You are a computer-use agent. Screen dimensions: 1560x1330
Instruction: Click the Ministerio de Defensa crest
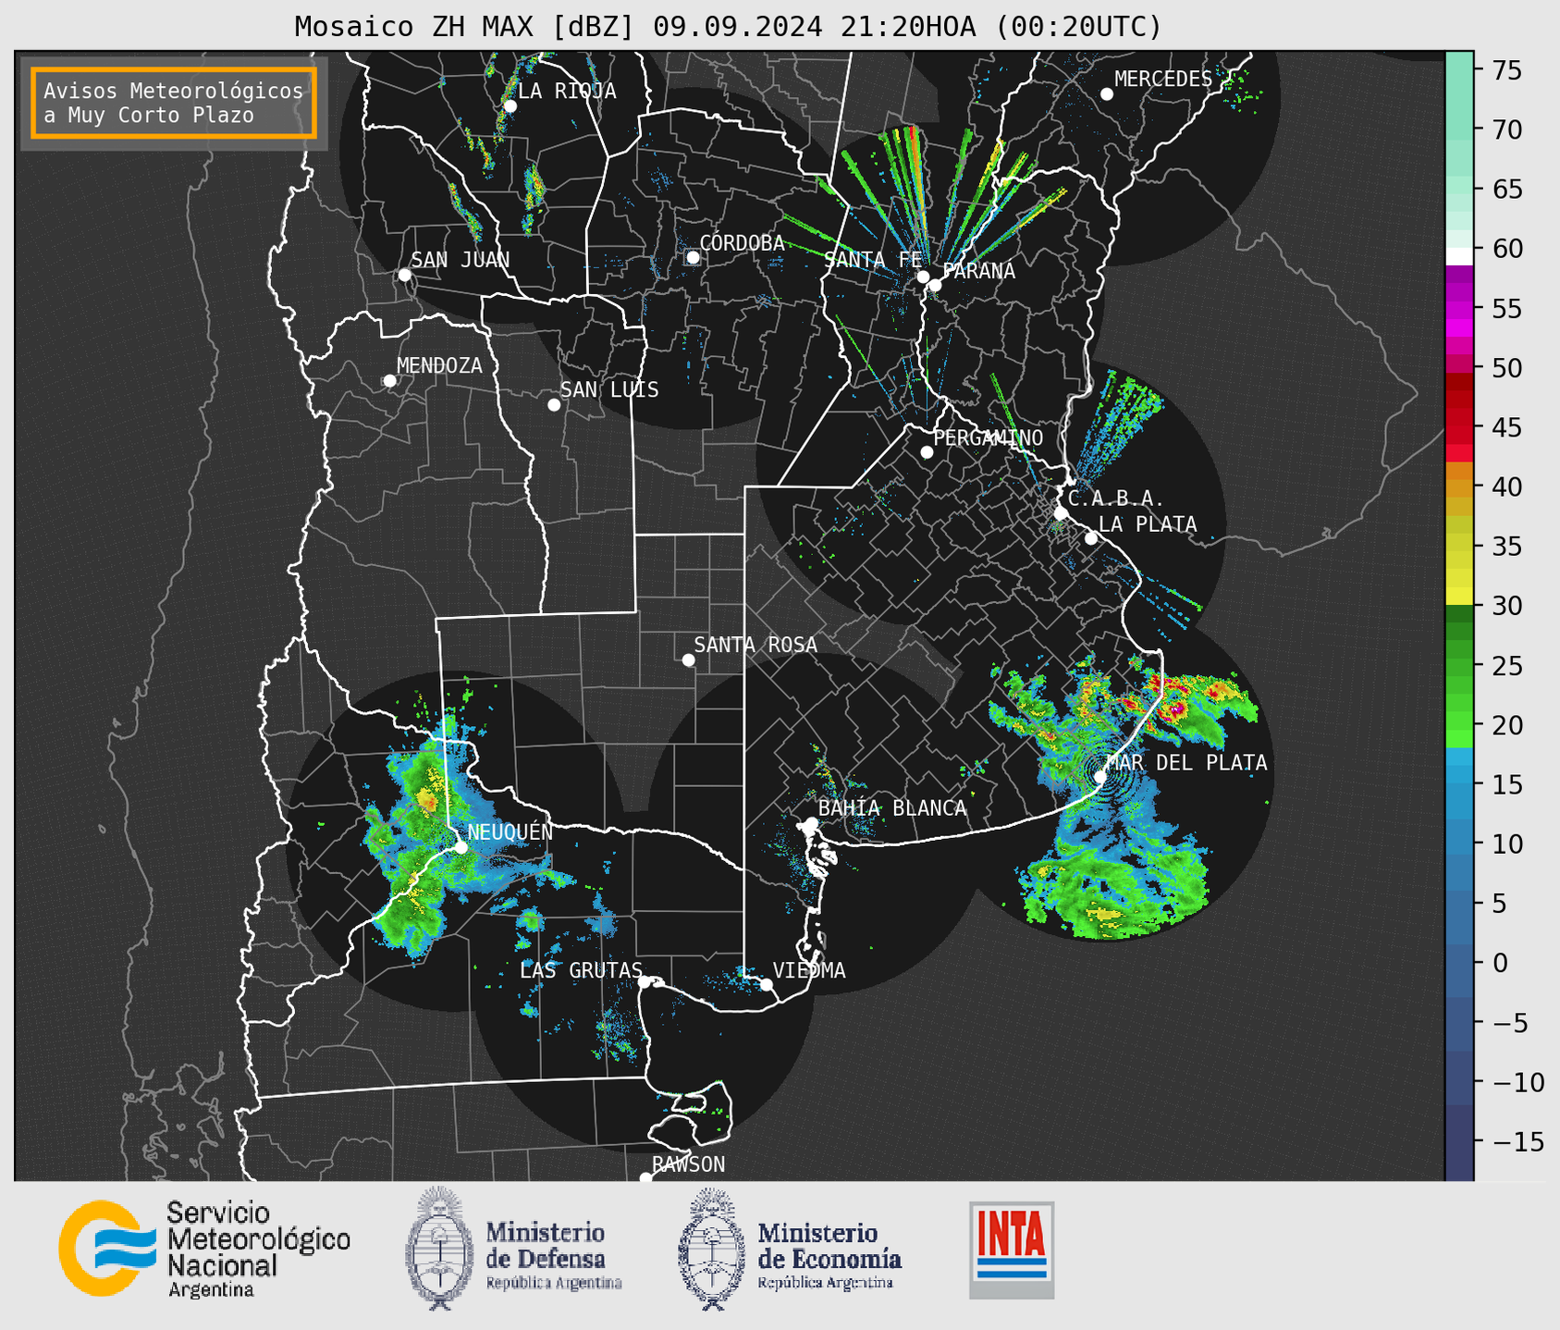tap(440, 1249)
